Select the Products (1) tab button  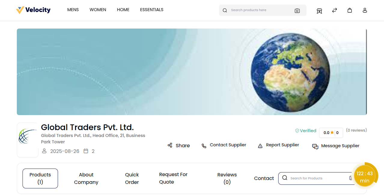tap(40, 178)
